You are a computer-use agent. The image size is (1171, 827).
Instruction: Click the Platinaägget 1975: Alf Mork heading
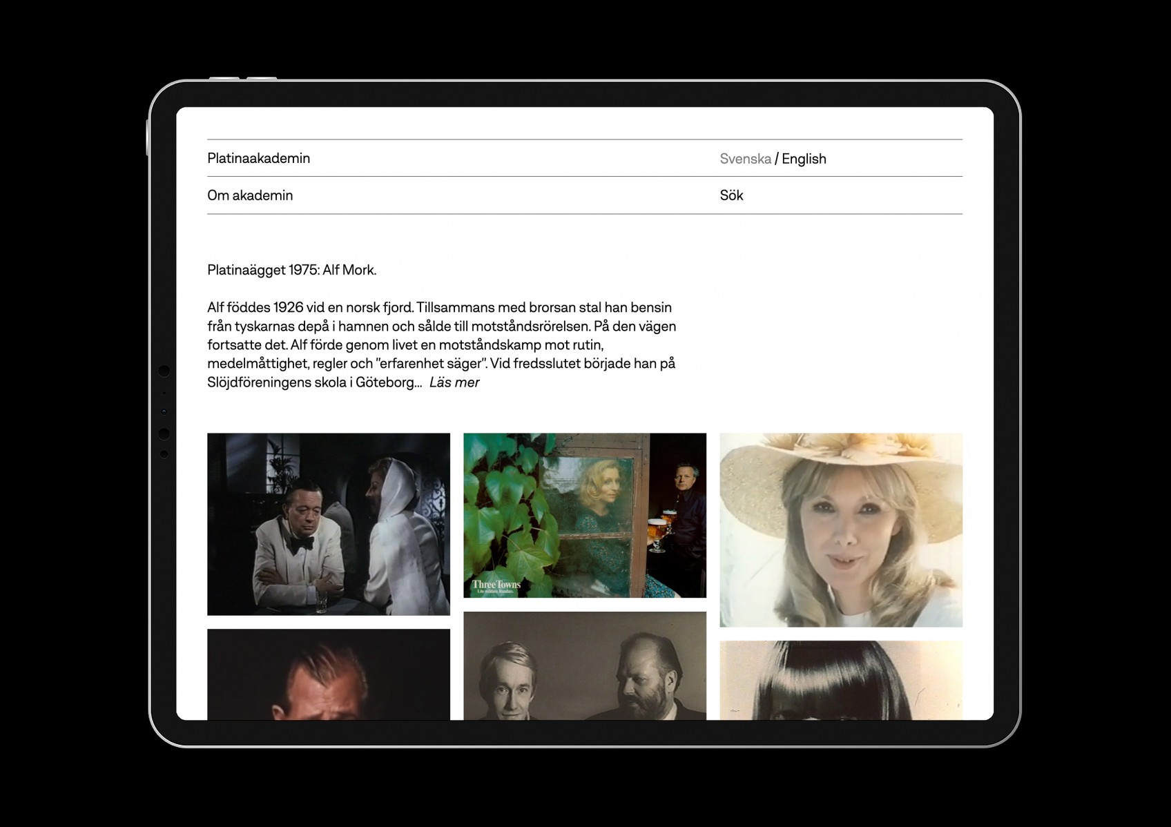(x=291, y=270)
